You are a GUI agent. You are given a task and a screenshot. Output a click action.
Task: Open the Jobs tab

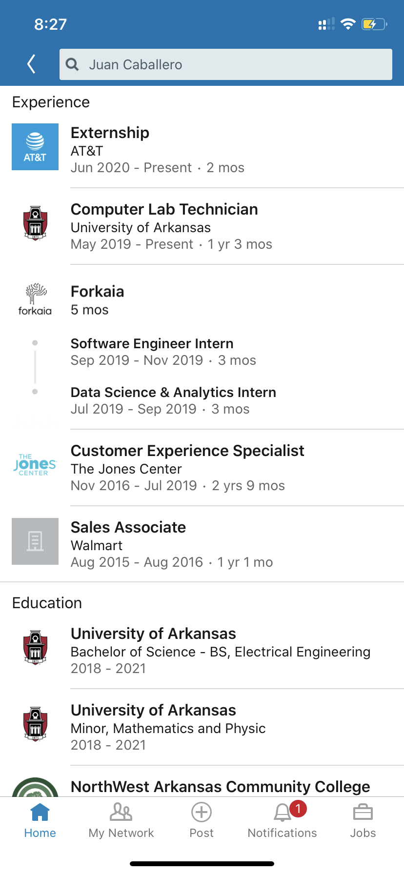tap(363, 820)
